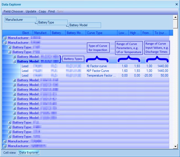Select the Data Explorer bottom tab
The height and width of the screenshot is (157, 180).
coord(29,153)
